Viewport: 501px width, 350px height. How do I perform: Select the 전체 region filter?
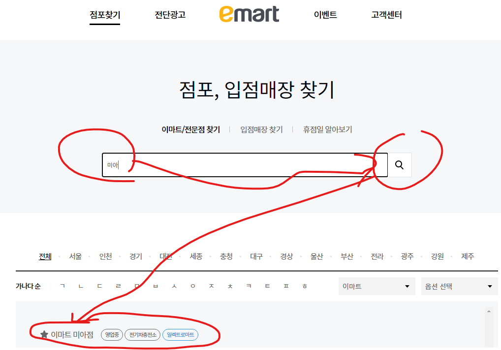(45, 256)
